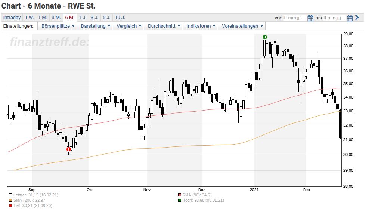Click 'Letzter: 31,15 (18.02.21)' legend text

click(36, 195)
